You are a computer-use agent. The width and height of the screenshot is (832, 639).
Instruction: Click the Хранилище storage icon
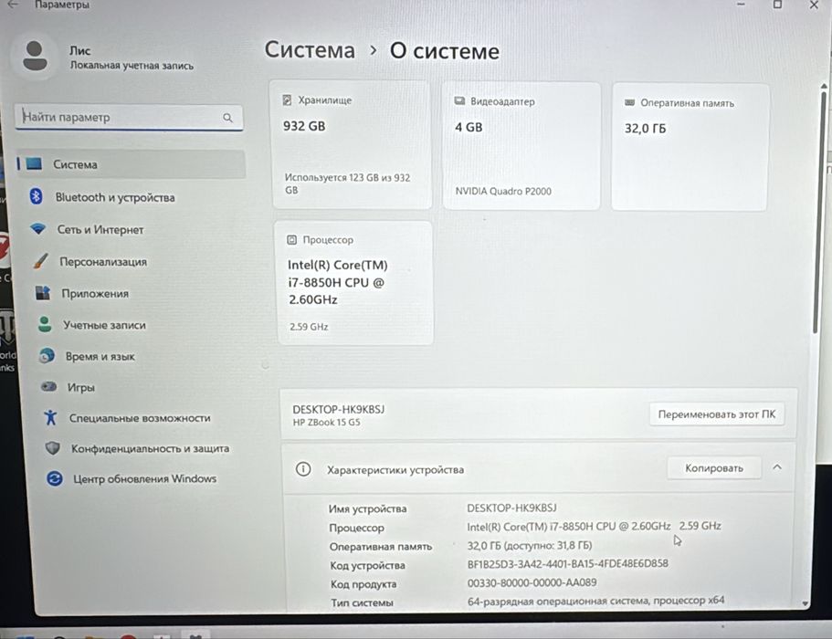tap(287, 100)
